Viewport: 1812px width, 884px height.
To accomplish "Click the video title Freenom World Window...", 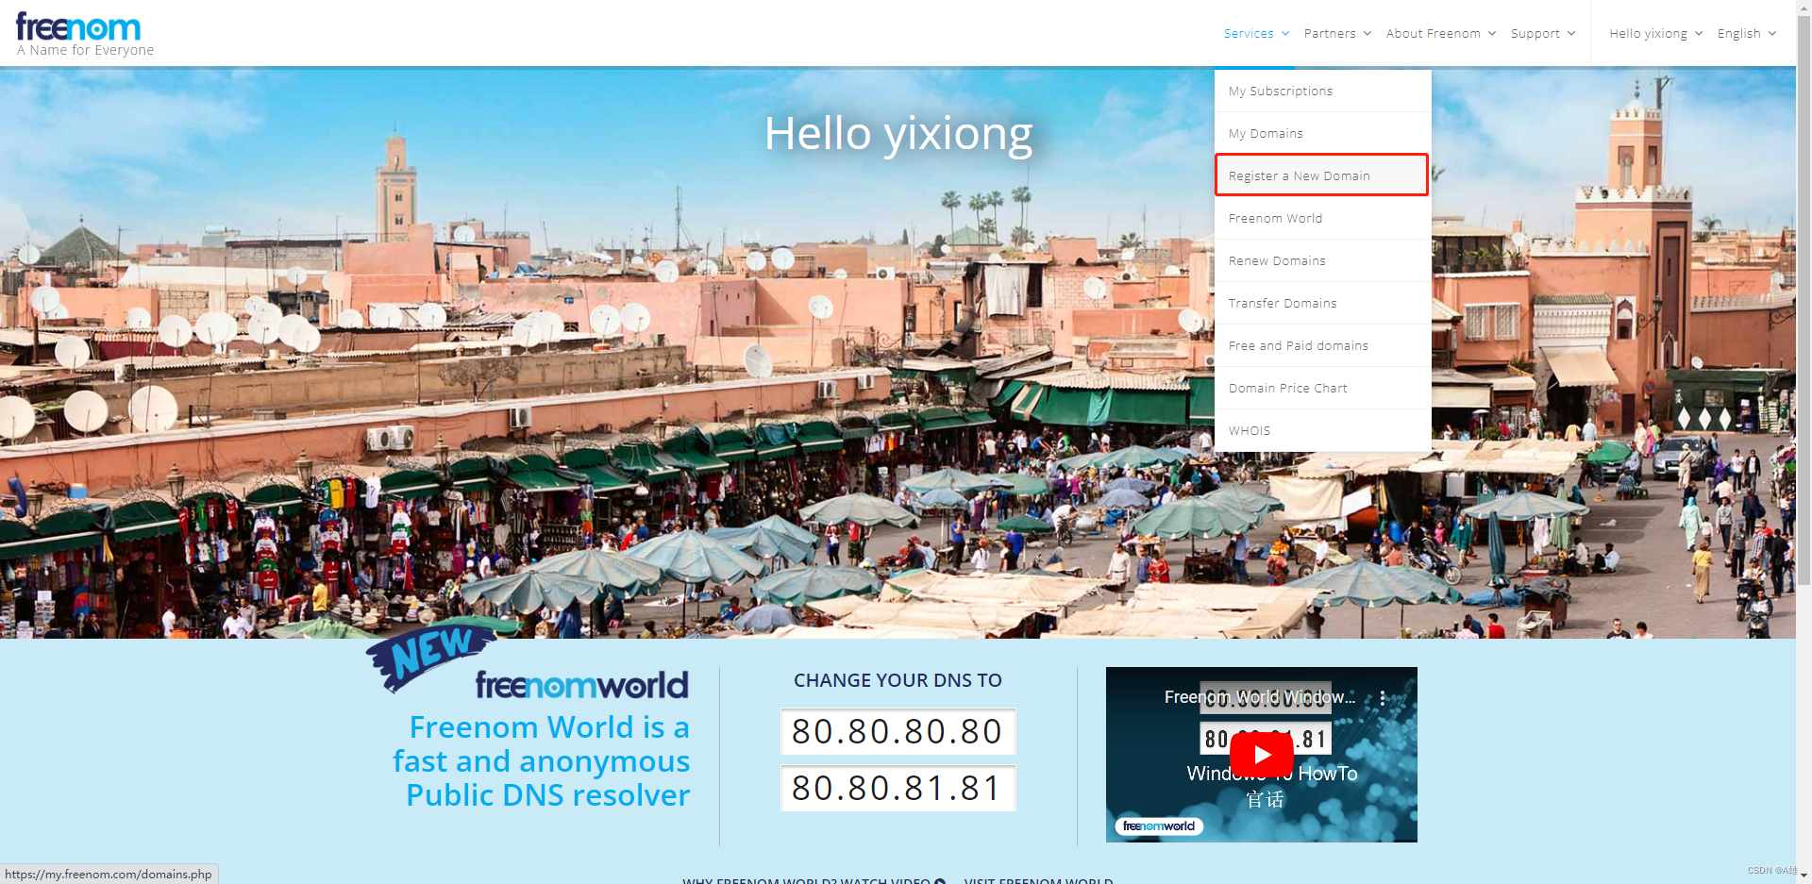I will [1259, 697].
